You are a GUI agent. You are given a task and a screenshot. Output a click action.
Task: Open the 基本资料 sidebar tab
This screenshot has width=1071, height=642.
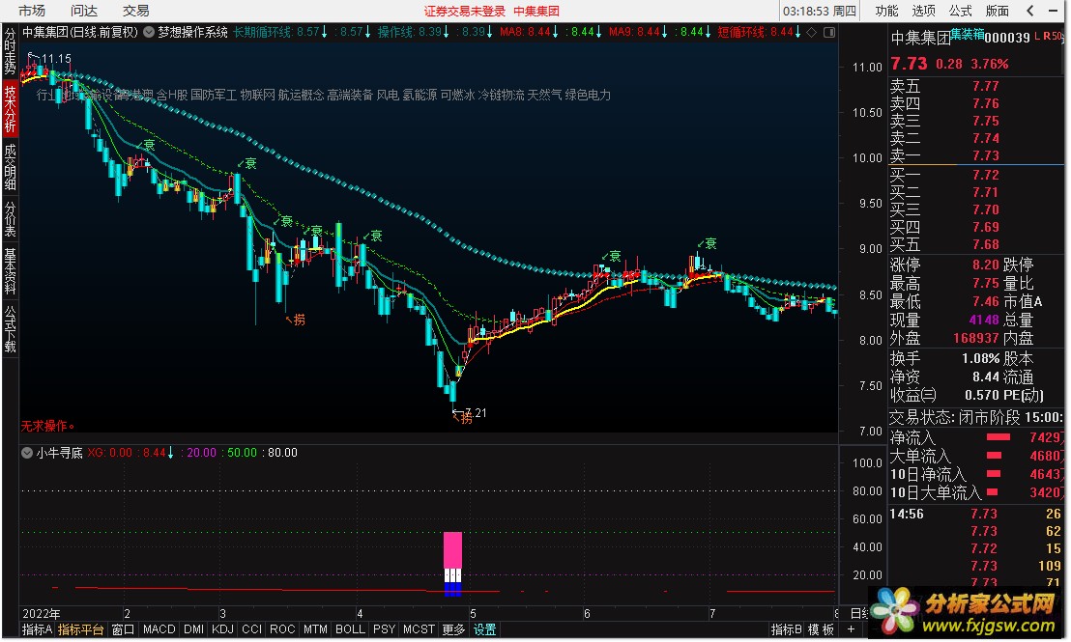tap(11, 271)
